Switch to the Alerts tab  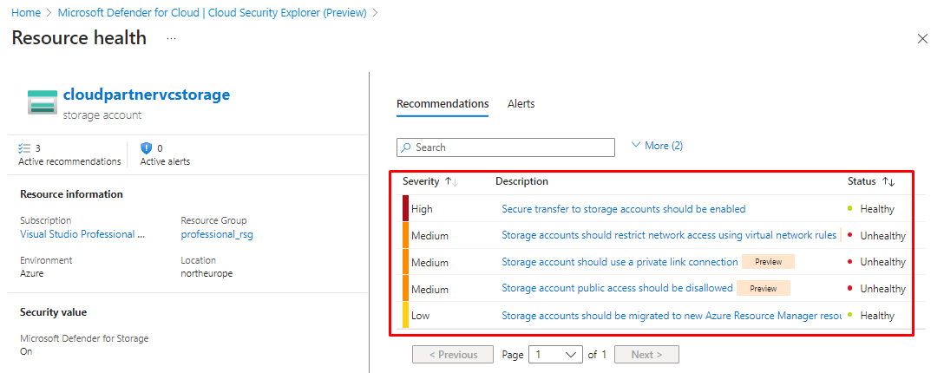pos(521,104)
